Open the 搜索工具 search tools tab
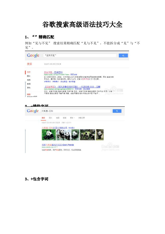Screen dimensions: 165x234 [82, 118]
